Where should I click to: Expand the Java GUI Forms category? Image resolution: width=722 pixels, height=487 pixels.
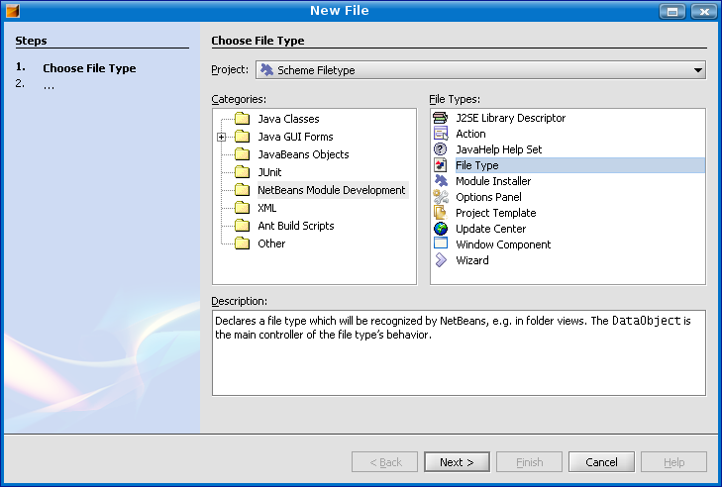[x=222, y=137]
